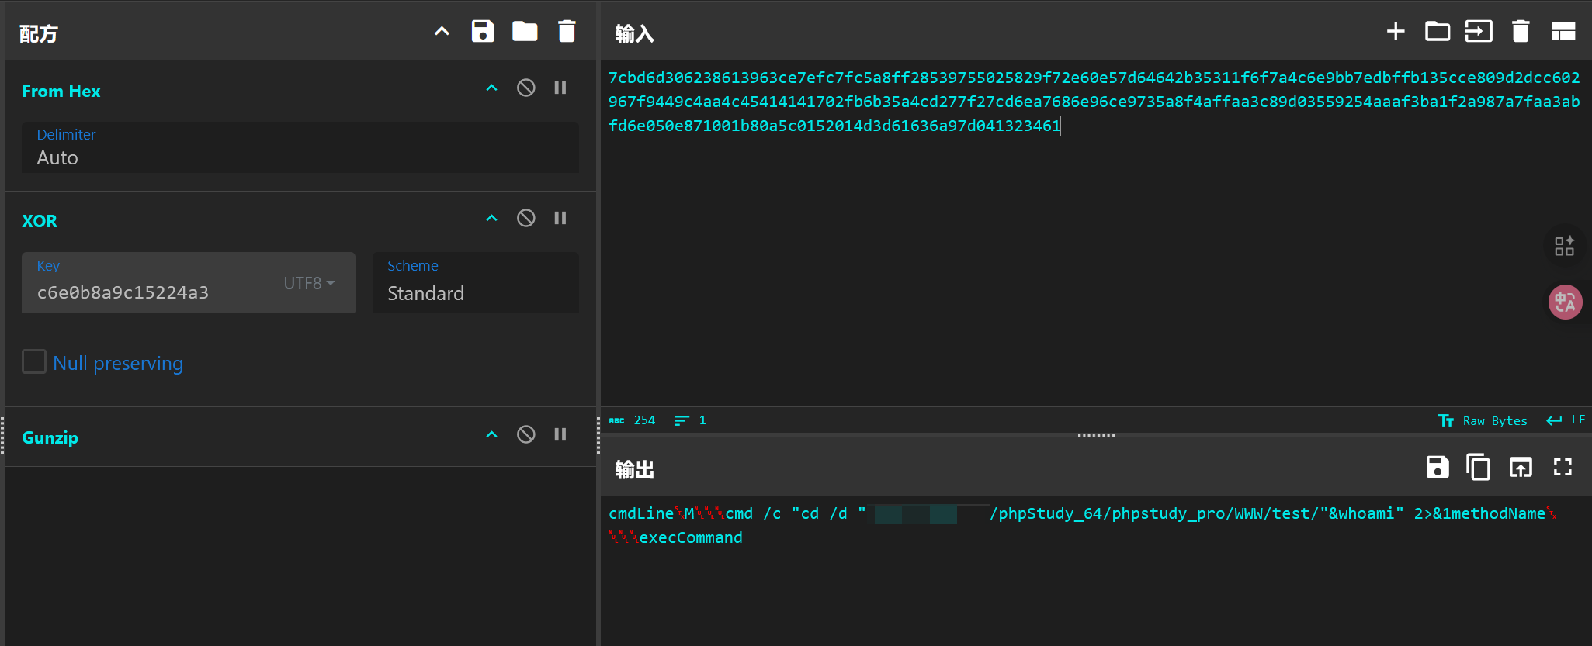This screenshot has height=646, width=1592.
Task: Save the recipe with the disk icon
Action: click(483, 32)
